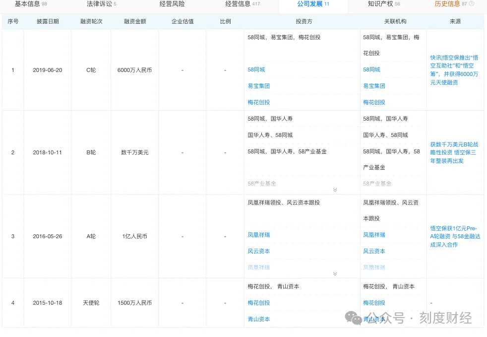Image resolution: width=487 pixels, height=337 pixels.
Task: Open the 快讯|悟空保推出 source article link
Action: click(454, 70)
